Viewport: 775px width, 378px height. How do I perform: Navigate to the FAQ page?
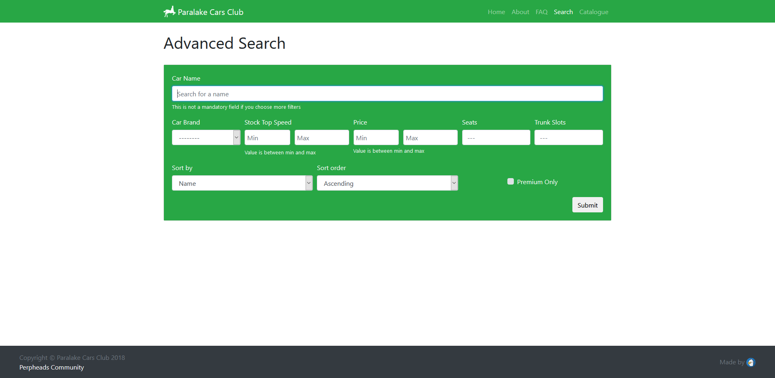(541, 12)
